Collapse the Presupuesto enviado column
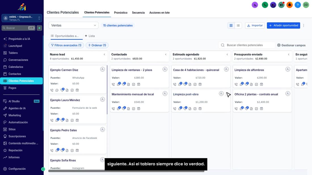 289,54
